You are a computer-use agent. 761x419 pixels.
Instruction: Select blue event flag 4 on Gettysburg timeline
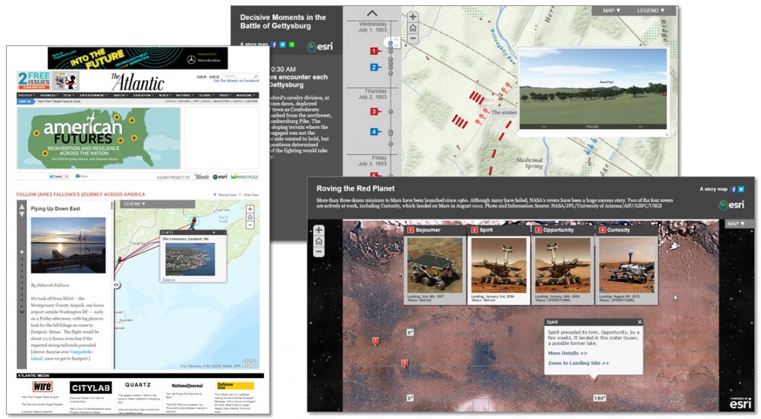[x=375, y=132]
